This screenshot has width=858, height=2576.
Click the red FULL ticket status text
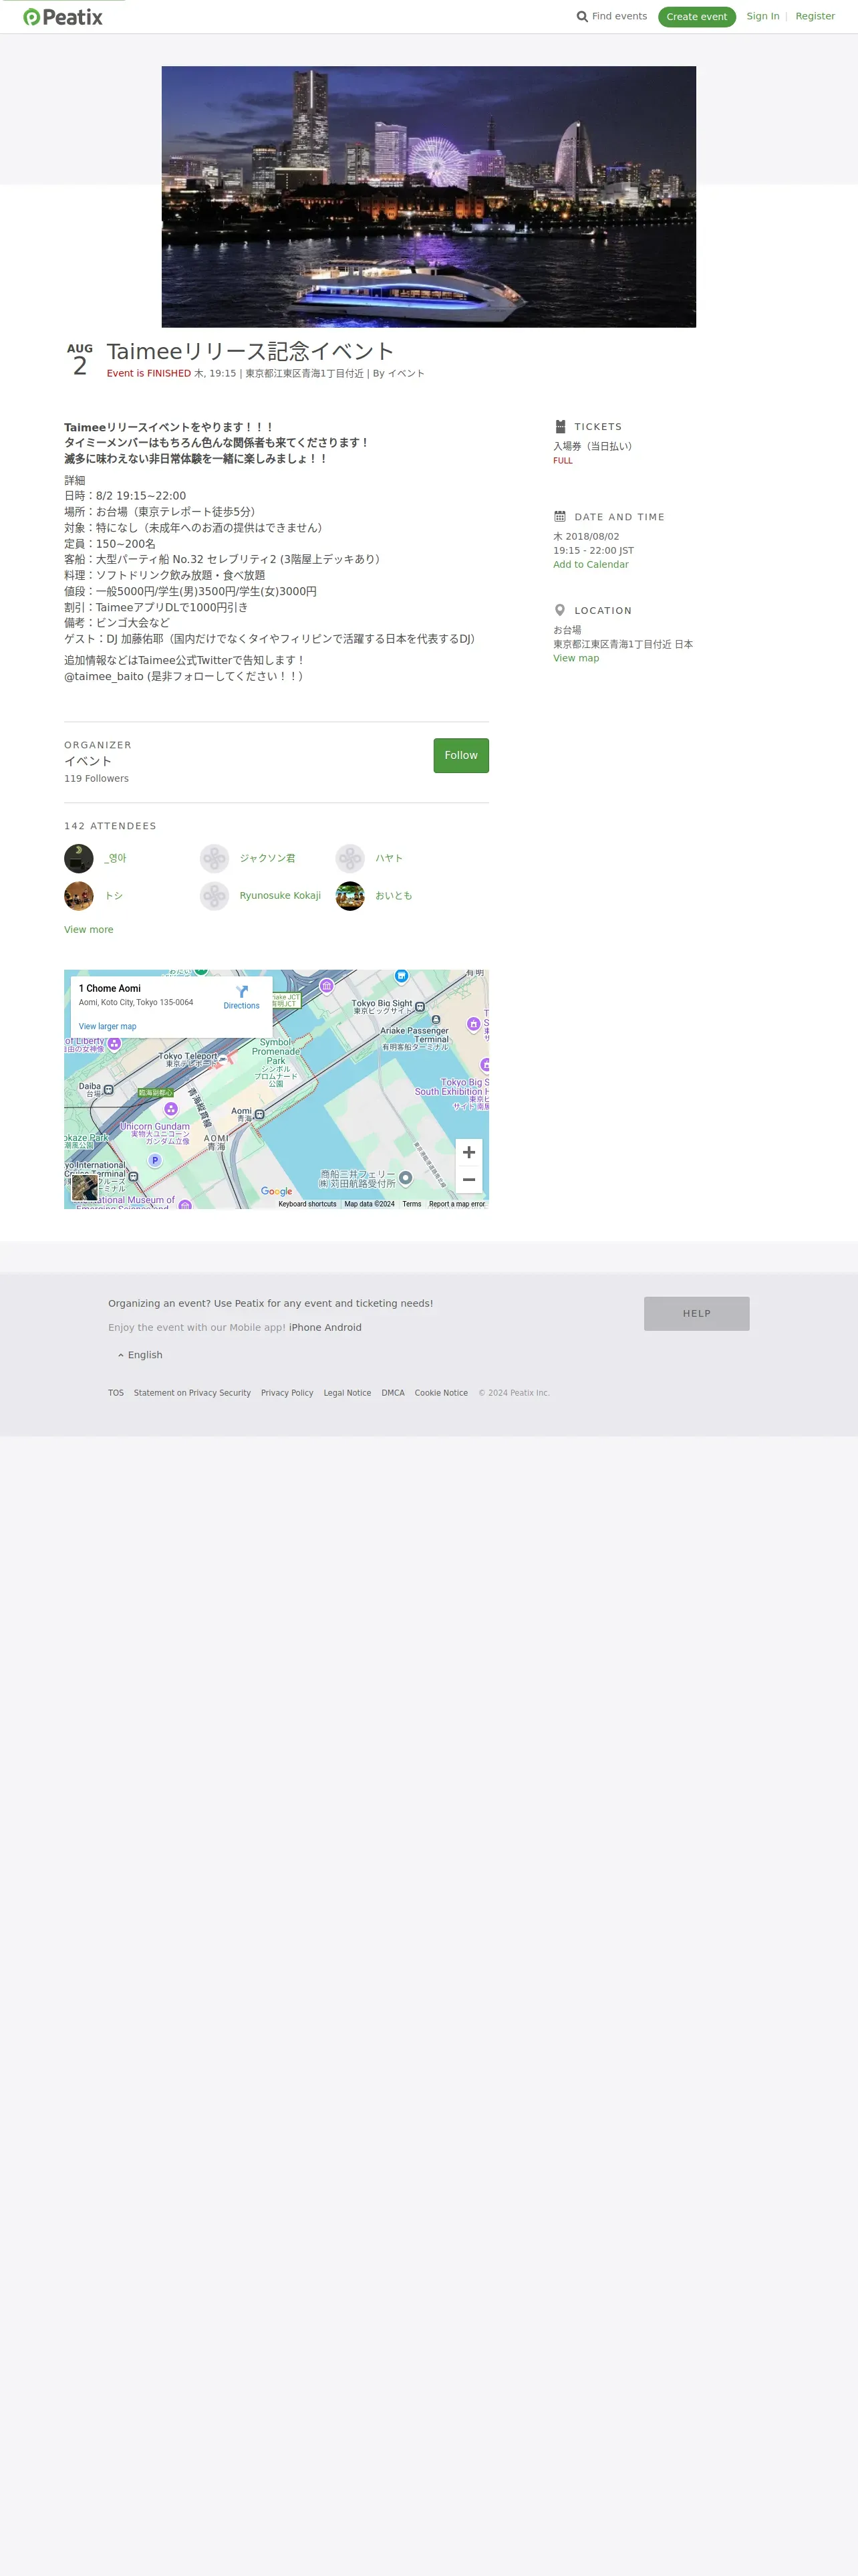[x=563, y=461]
